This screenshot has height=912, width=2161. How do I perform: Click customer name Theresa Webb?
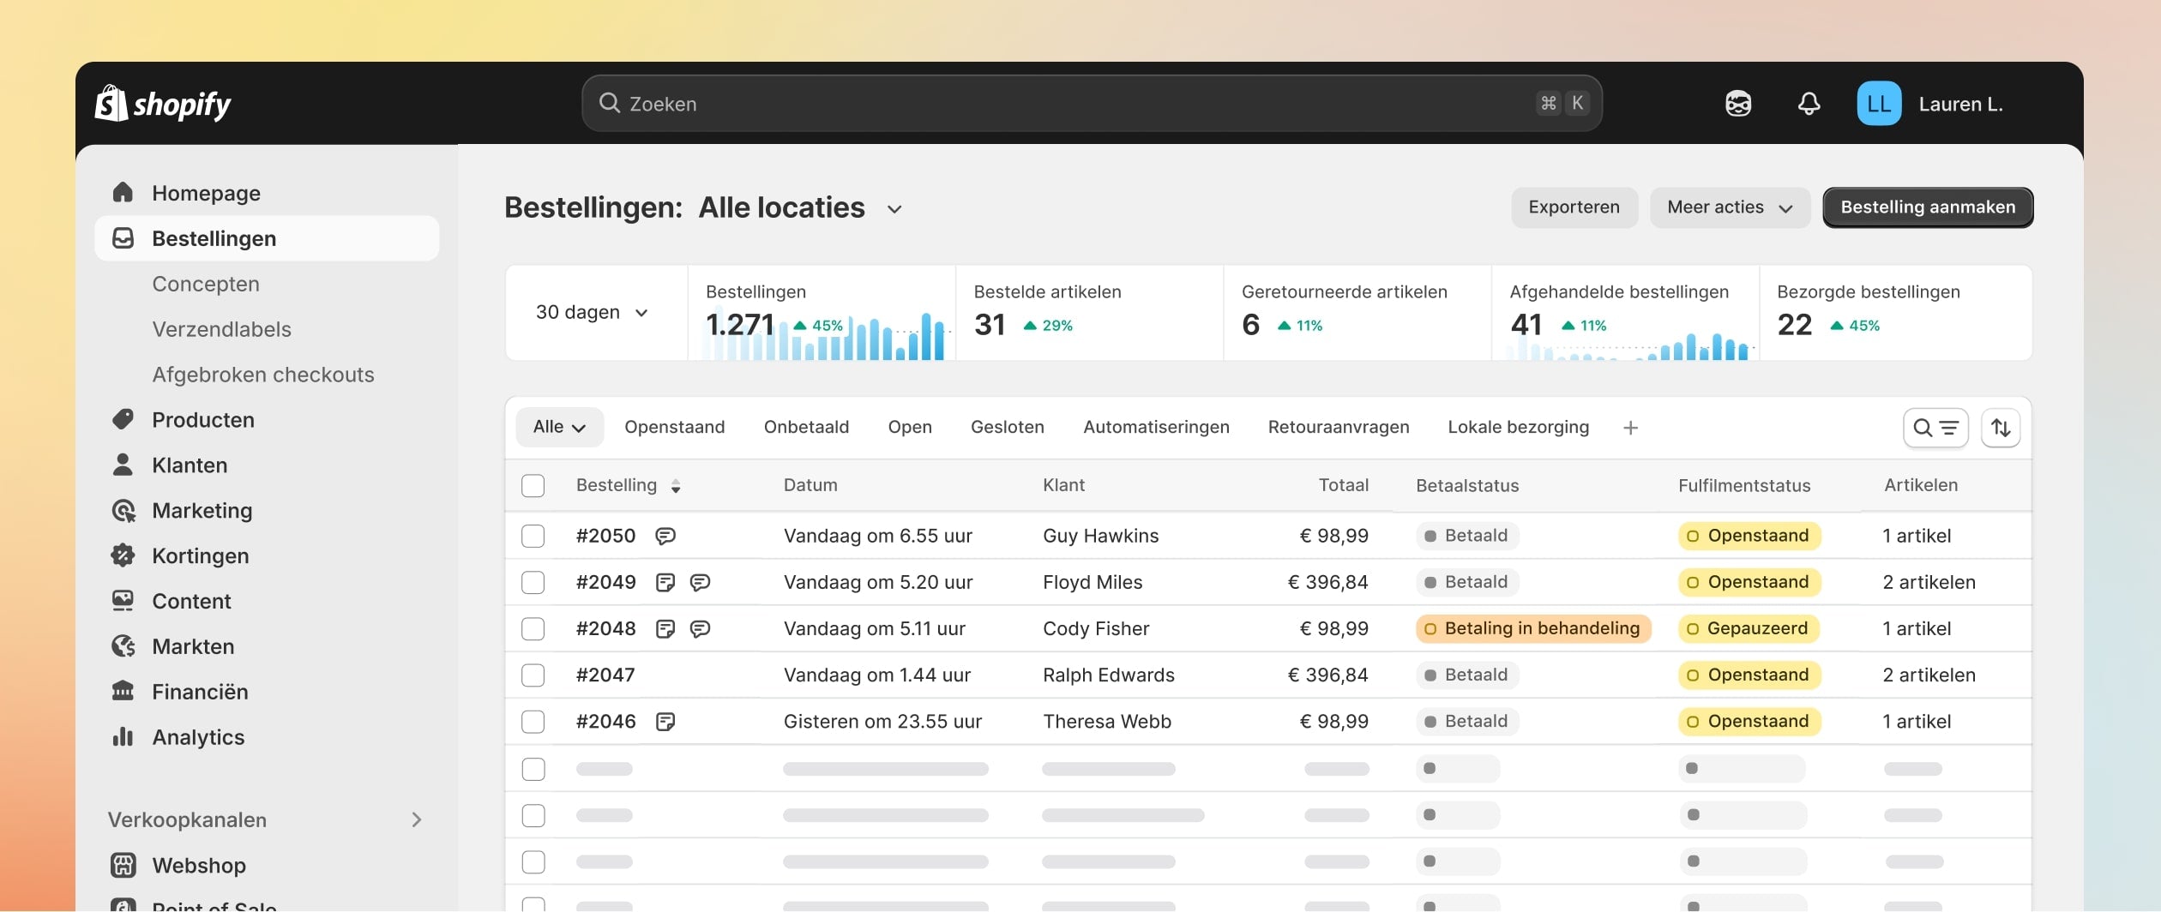tap(1107, 721)
